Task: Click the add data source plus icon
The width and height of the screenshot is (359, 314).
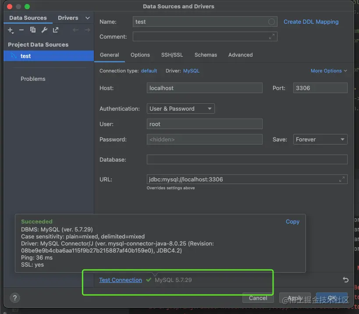Action: click(x=11, y=30)
